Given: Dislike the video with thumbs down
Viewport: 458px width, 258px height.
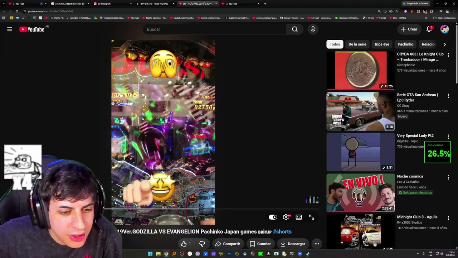Looking at the screenshot, I should (x=202, y=244).
